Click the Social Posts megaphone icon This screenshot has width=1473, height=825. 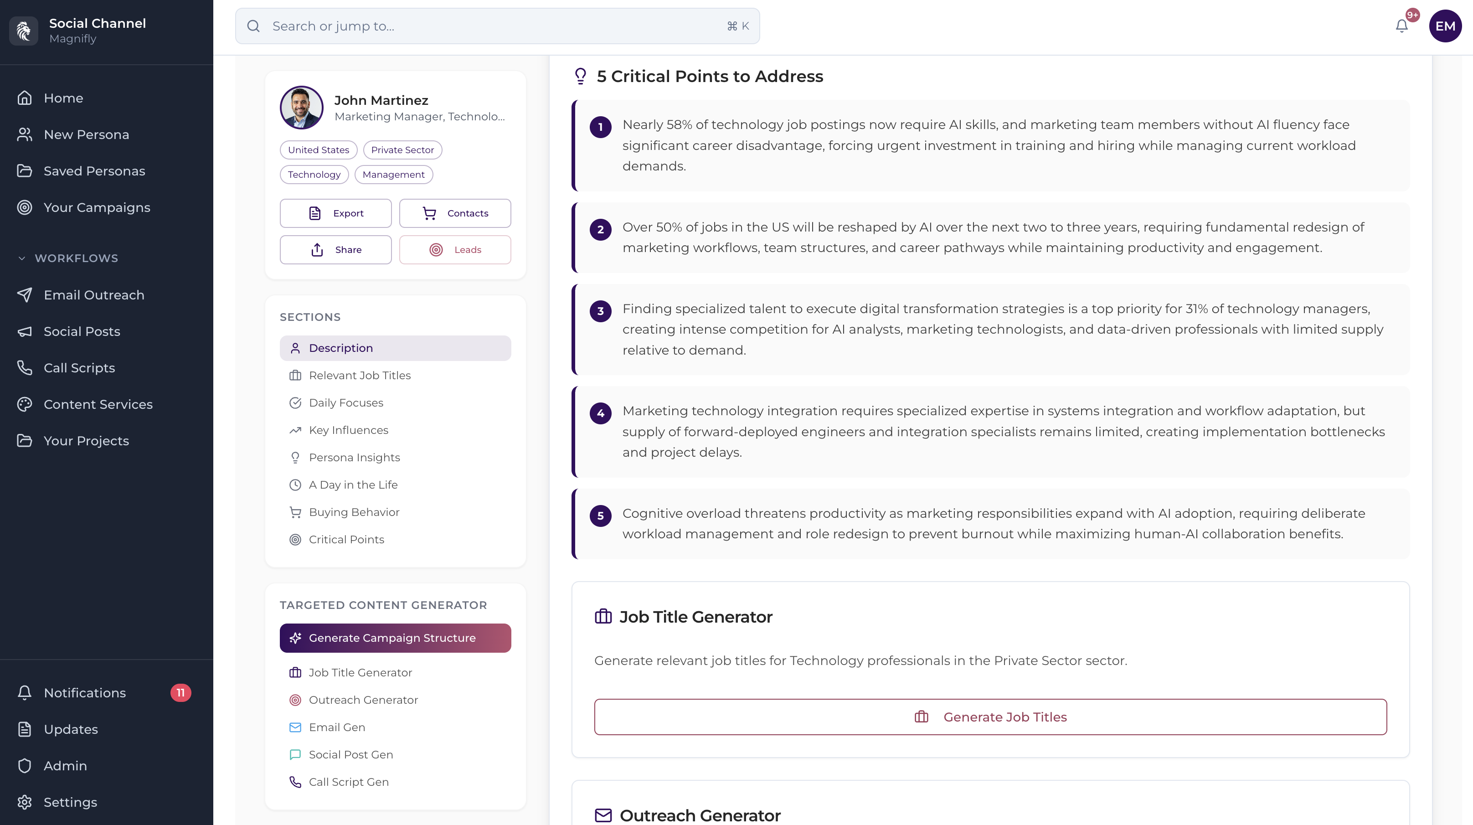click(x=25, y=332)
